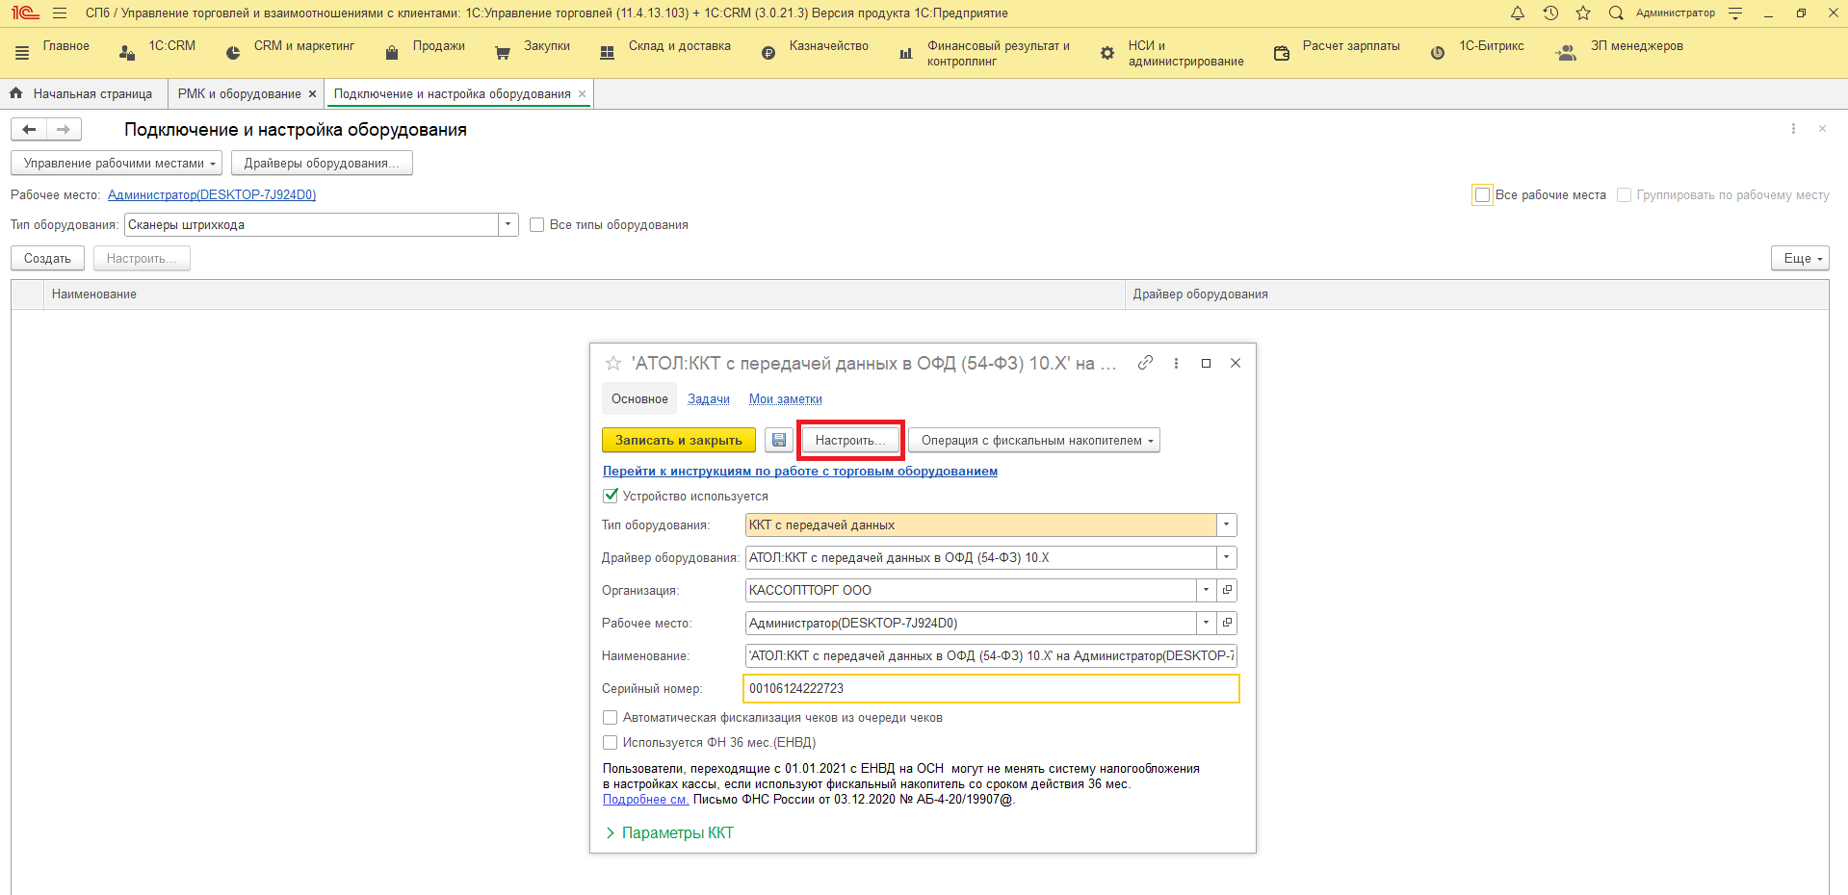This screenshot has height=895, width=1848.
Task: Copy link using chain icon in dialog
Action: click(x=1145, y=363)
